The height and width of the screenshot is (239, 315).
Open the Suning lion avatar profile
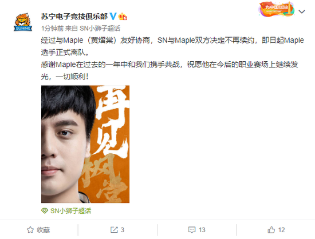[23, 22]
